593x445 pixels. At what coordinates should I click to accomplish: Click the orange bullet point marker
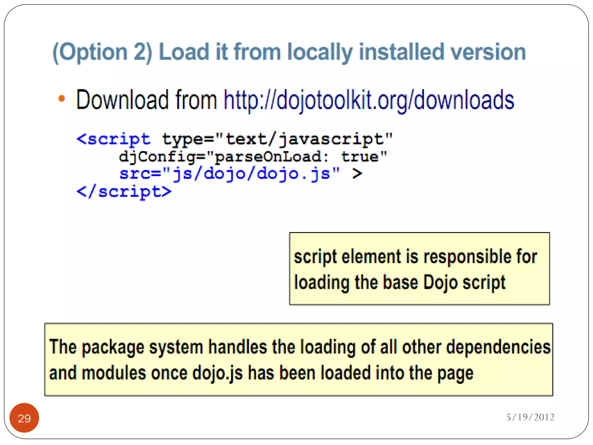[61, 99]
